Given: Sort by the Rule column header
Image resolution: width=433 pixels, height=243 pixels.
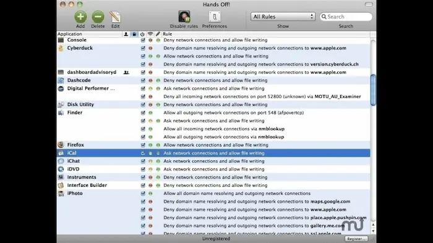Looking at the screenshot, I should tap(265, 34).
